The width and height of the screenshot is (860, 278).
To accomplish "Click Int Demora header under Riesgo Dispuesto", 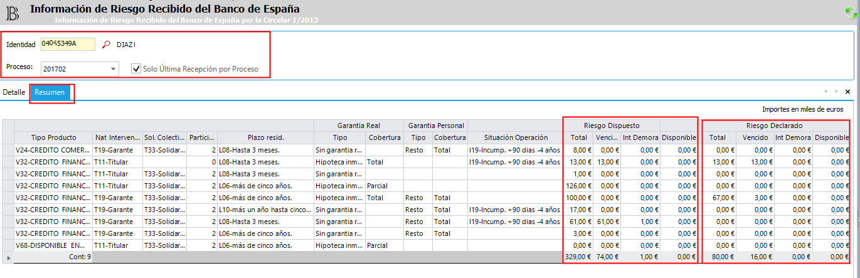I will (x=641, y=137).
